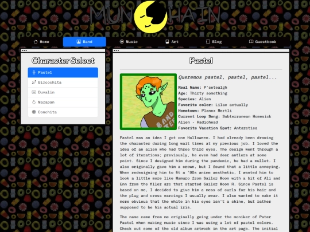This screenshot has height=232, width=310.
Task: Click the quote "Queremos pastel, pastel, pastel..."
Action: pyautogui.click(x=227, y=77)
